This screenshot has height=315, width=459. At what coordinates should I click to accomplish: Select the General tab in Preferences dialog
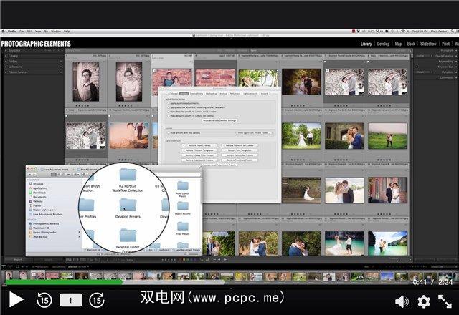pyautogui.click(x=174, y=94)
